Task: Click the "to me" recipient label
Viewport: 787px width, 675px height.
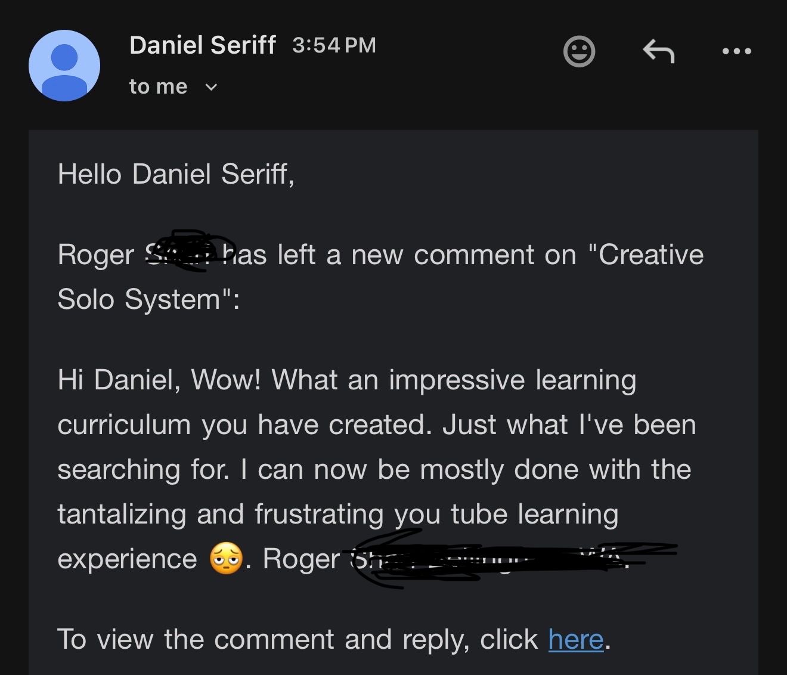Action: pos(158,87)
